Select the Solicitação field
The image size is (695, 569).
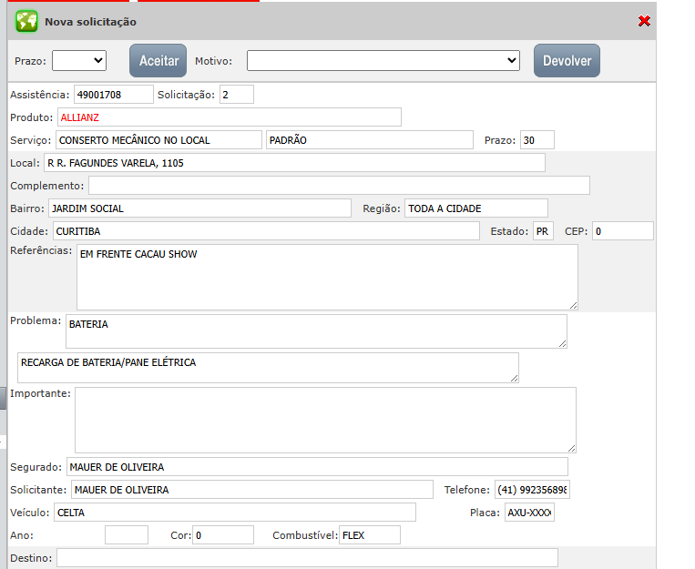click(236, 95)
